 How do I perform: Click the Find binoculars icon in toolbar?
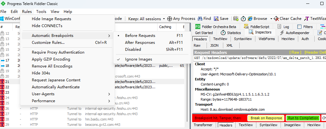coord(200,19)
